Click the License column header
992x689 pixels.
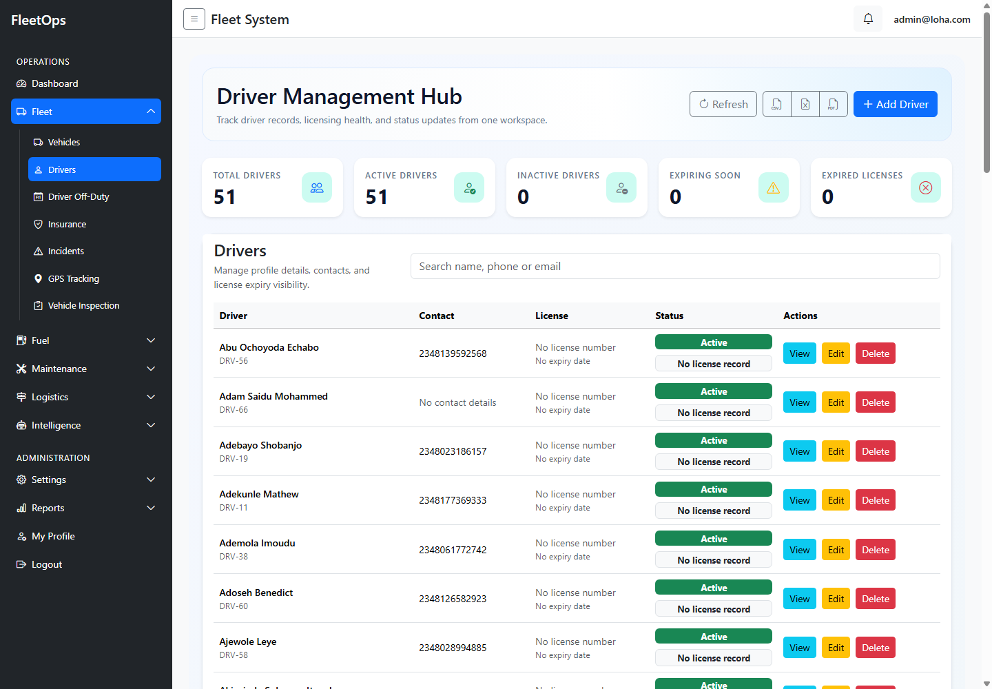(x=552, y=316)
